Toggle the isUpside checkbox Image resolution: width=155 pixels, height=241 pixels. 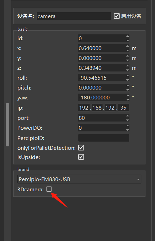tap(81, 157)
